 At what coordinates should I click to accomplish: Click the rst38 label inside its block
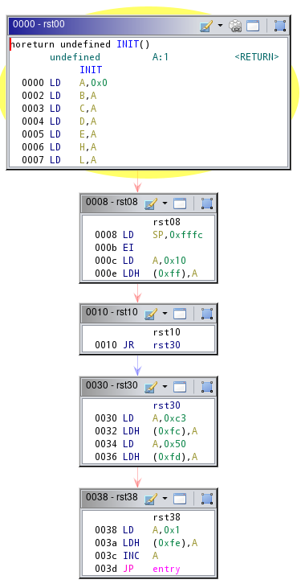point(166,517)
